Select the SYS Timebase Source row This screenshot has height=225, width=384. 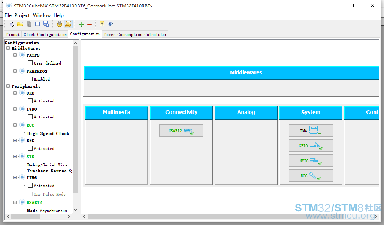50,171
